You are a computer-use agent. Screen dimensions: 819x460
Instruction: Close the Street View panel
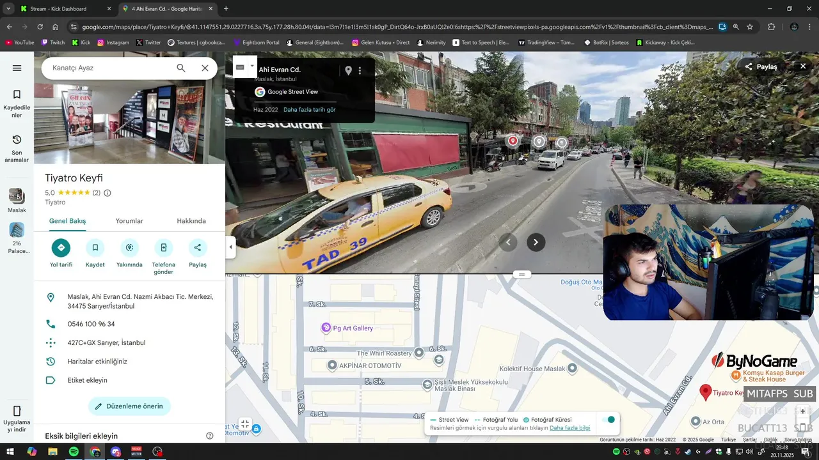click(803, 66)
